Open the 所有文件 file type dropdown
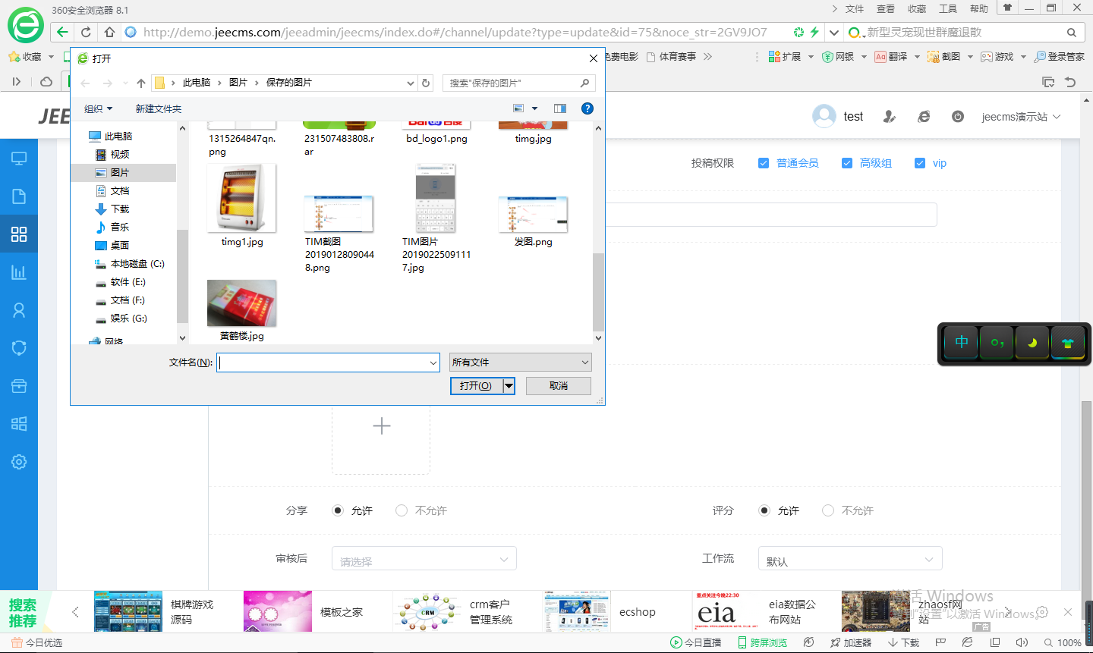1093x653 pixels. pyautogui.click(x=520, y=363)
